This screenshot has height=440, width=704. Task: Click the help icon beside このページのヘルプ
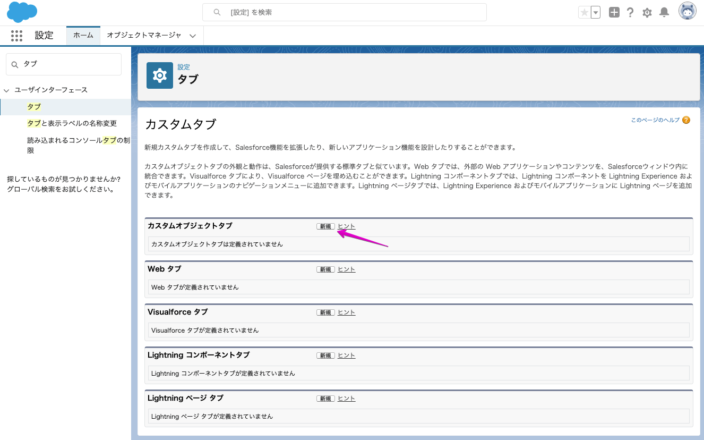686,120
